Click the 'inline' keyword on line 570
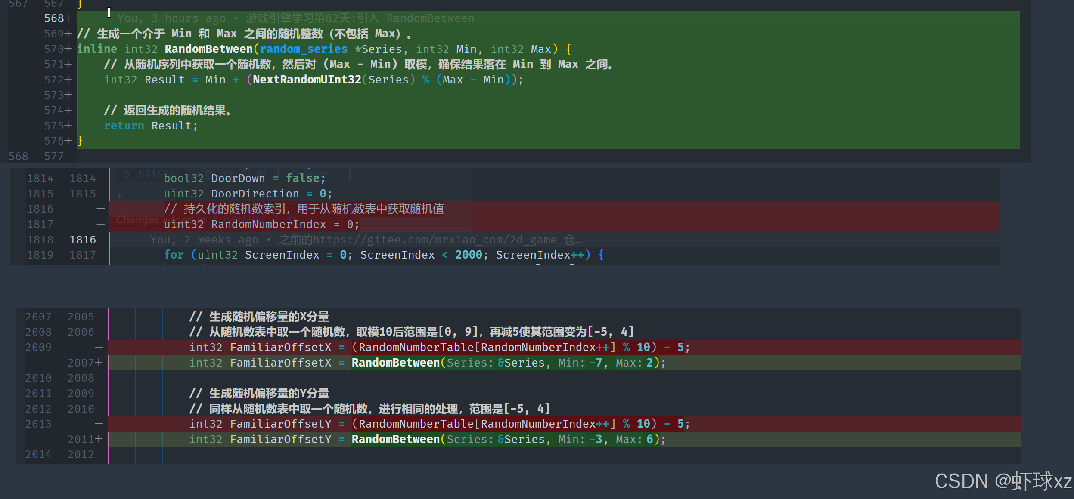The height and width of the screenshot is (499, 1074). [x=97, y=49]
